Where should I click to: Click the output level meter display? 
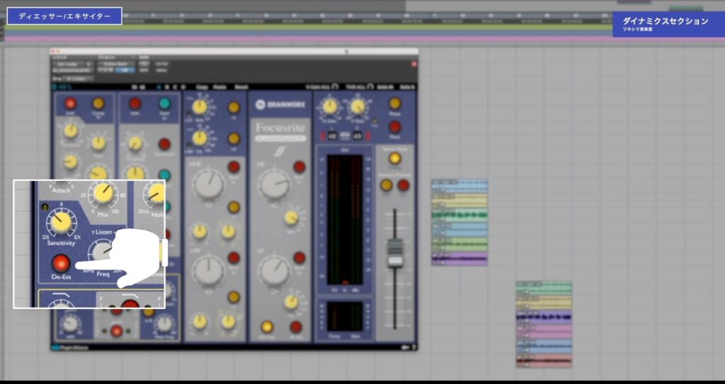345,220
